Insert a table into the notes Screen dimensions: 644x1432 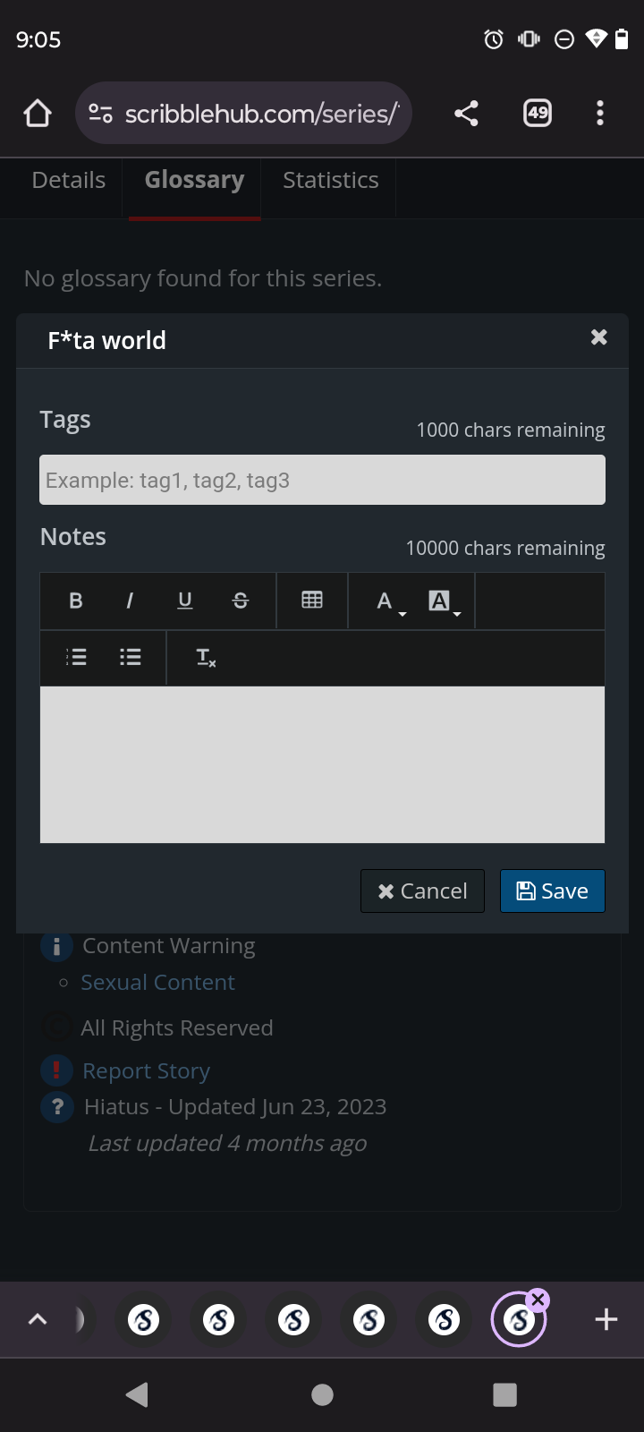click(312, 601)
